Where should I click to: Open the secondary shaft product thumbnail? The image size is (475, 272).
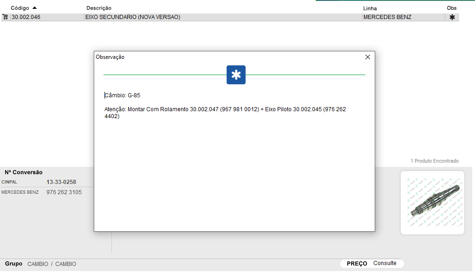[x=432, y=202]
